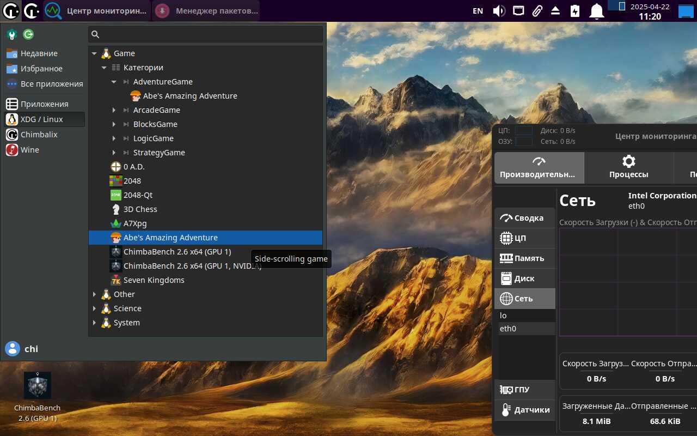
Task: Collapse the Game category tree
Action: click(x=94, y=53)
